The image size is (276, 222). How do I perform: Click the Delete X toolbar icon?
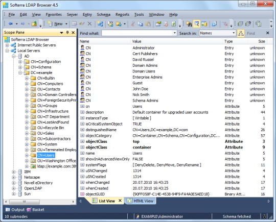89,23
